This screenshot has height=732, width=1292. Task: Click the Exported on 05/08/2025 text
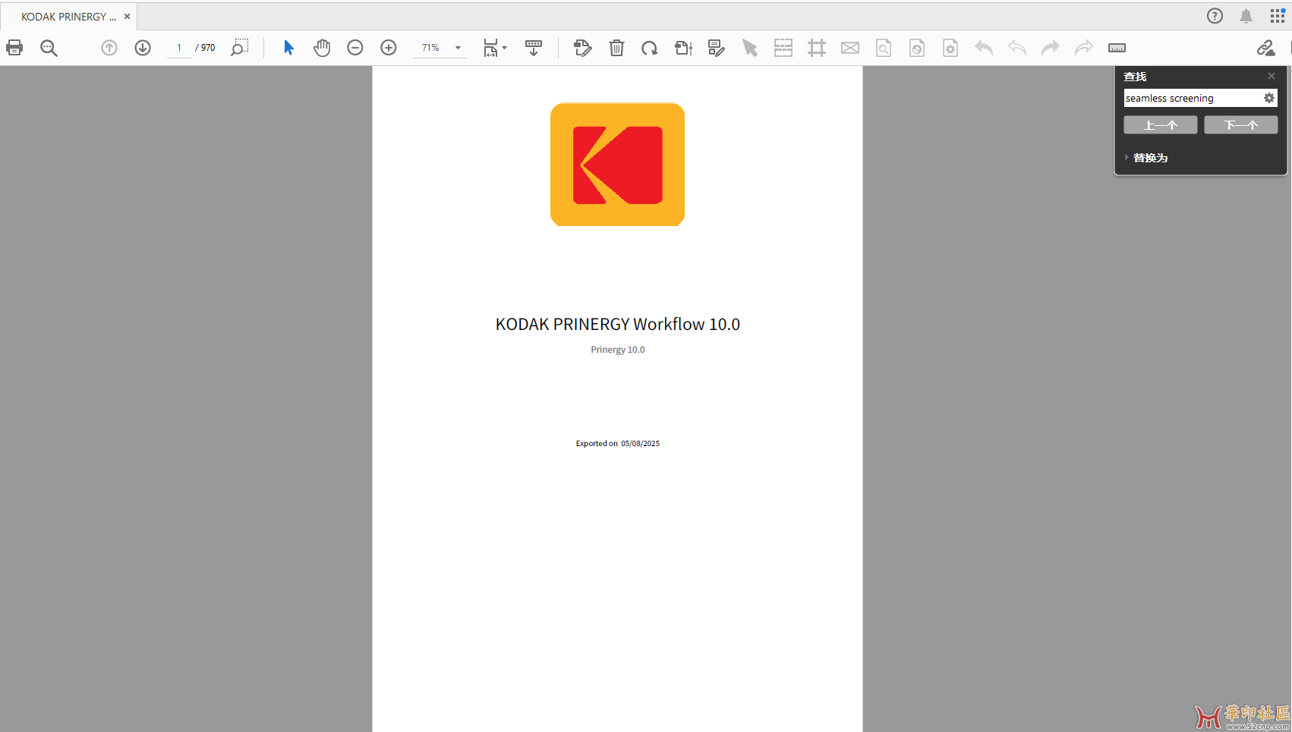click(x=618, y=444)
